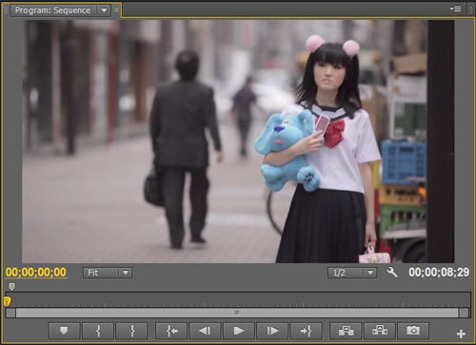Click the green marker above the ruler

tap(11, 287)
